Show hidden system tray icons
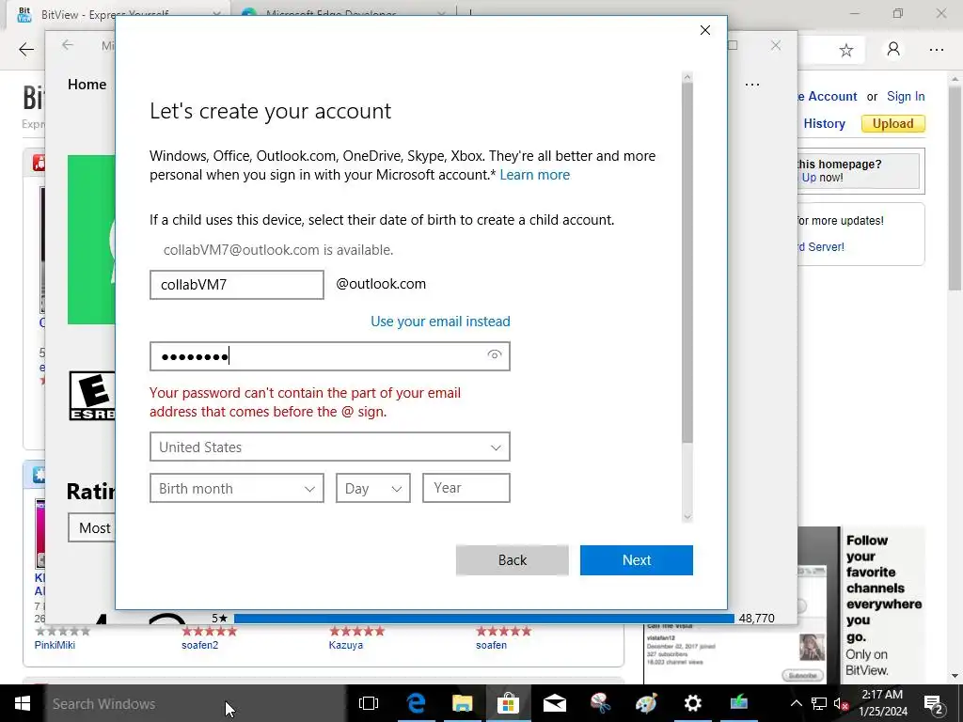 pos(796,703)
